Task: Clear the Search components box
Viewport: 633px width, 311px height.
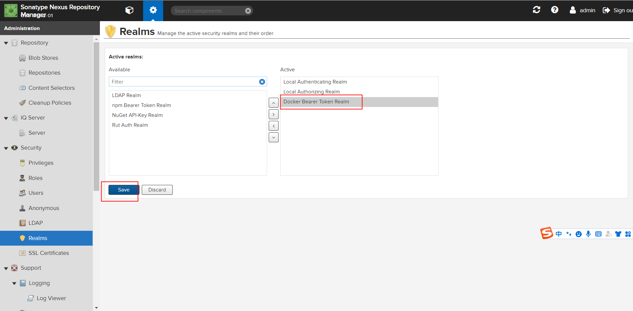Action: tap(248, 11)
